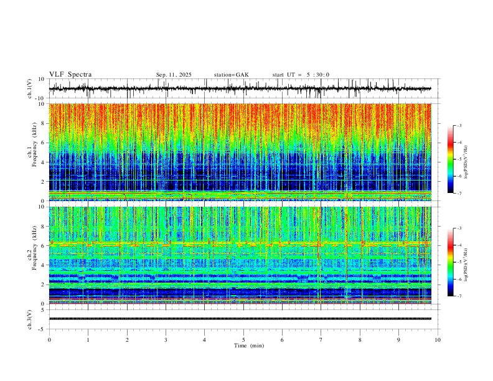Click the "station=GAK" header text
The height and width of the screenshot is (381, 493).
pyautogui.click(x=231, y=75)
